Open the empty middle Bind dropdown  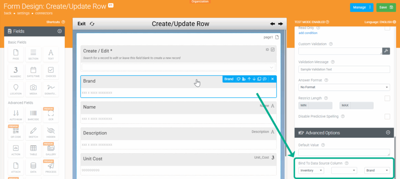coord(344,170)
